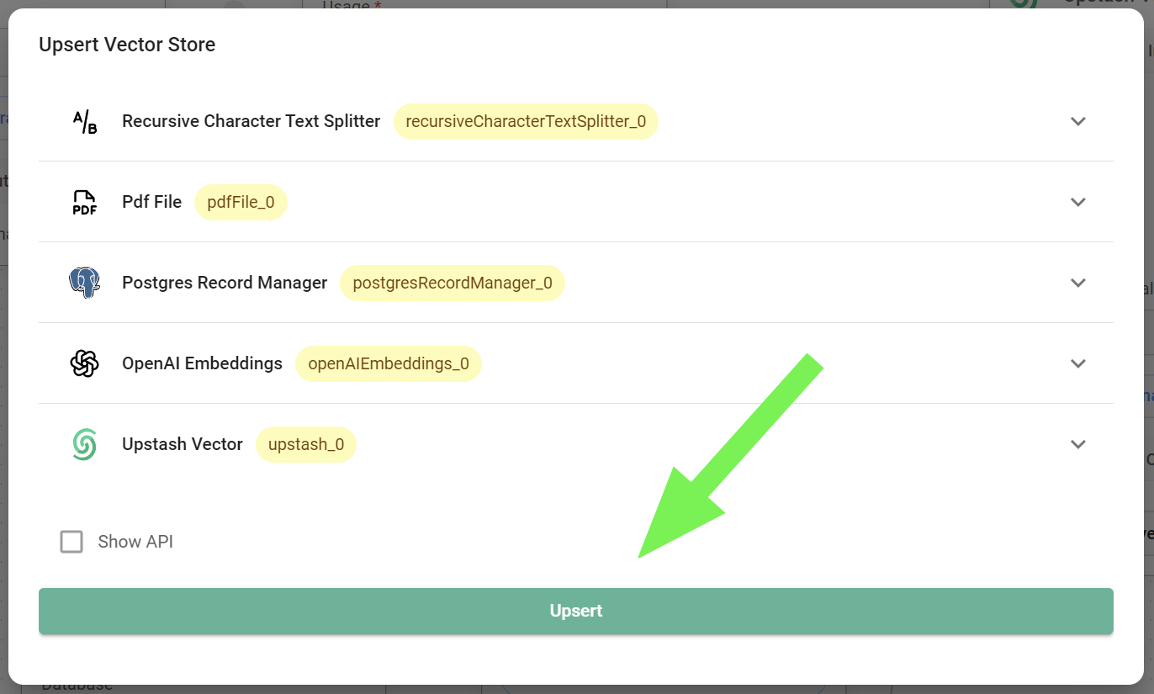This screenshot has height=694, width=1154.
Task: Select the "OpenAI Embeddings" row name
Action: (x=202, y=363)
